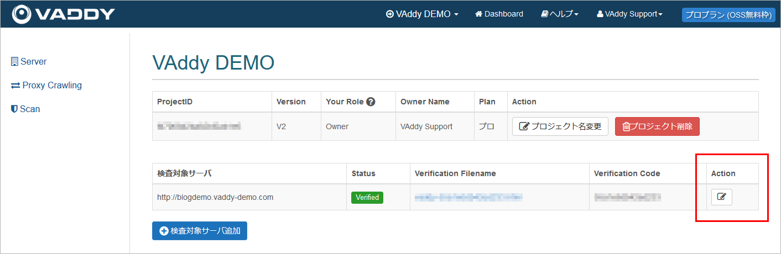Click the blurred ProjectID value

click(200, 126)
